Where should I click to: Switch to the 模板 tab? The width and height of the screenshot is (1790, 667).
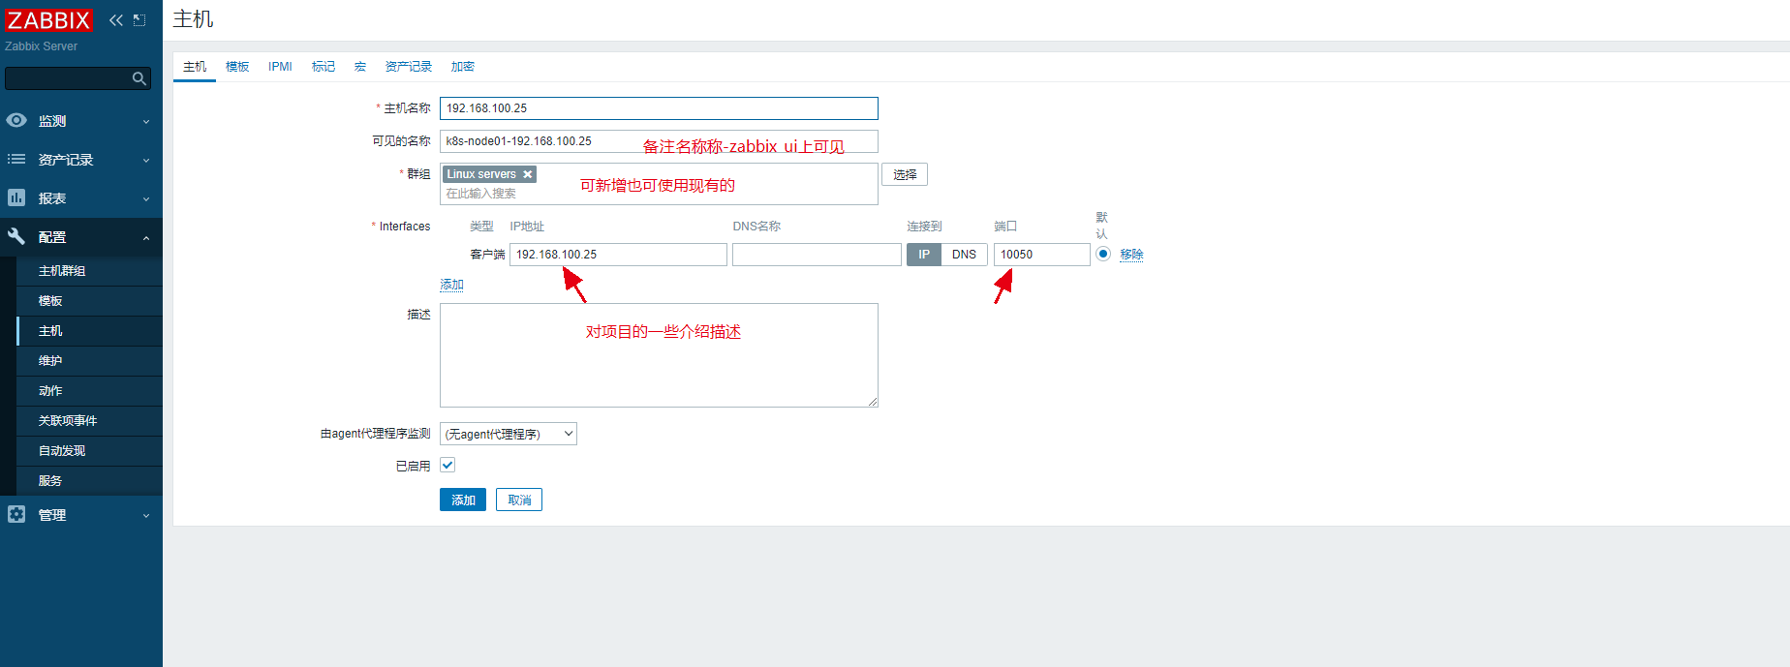237,67
